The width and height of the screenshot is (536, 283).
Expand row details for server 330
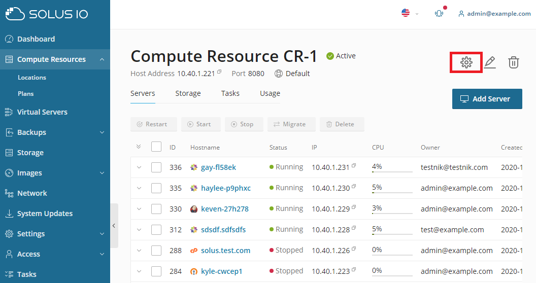[x=139, y=209]
